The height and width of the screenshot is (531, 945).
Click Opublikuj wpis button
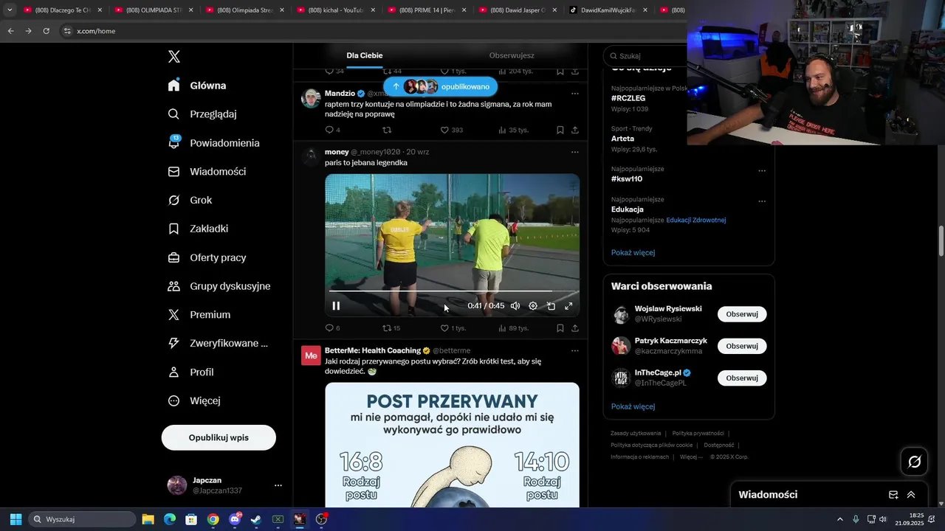pyautogui.click(x=219, y=437)
